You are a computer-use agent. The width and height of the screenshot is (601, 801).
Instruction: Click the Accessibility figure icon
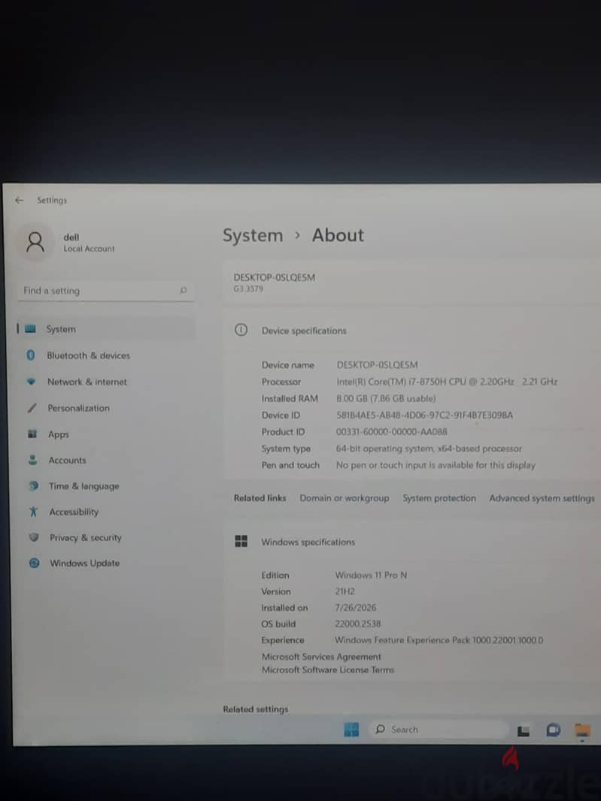(x=33, y=512)
